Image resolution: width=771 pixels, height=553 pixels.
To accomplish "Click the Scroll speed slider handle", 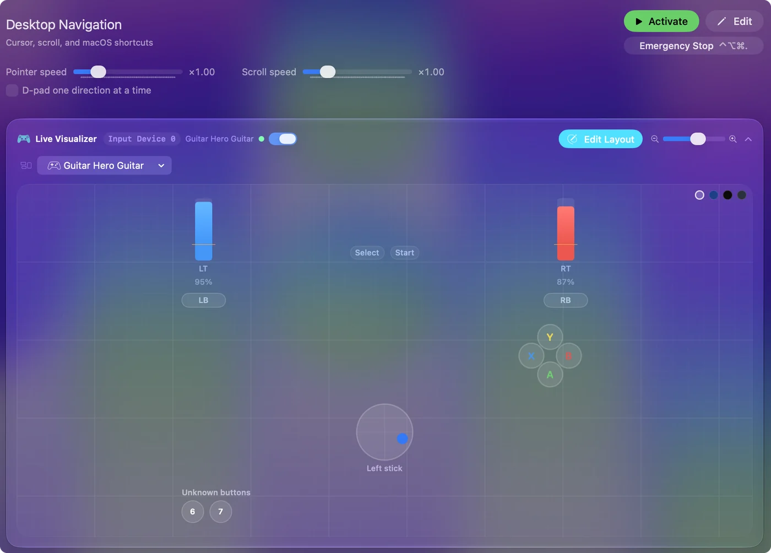I will click(x=328, y=72).
